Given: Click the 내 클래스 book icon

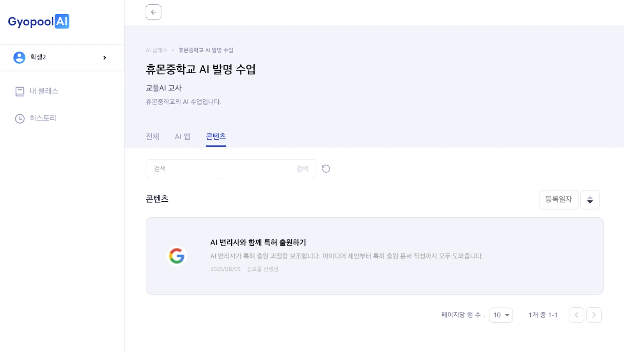Looking at the screenshot, I should coord(20,91).
